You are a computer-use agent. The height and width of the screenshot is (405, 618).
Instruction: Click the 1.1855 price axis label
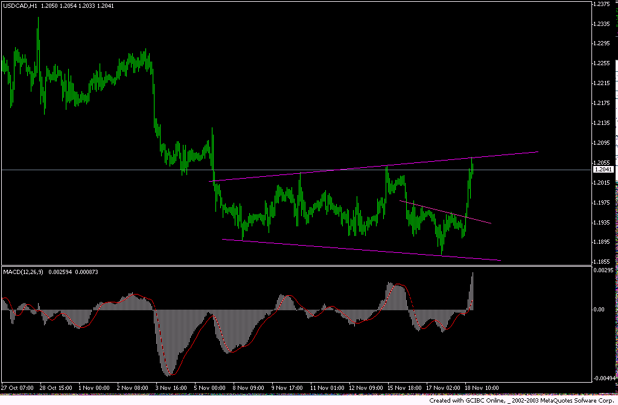click(601, 262)
